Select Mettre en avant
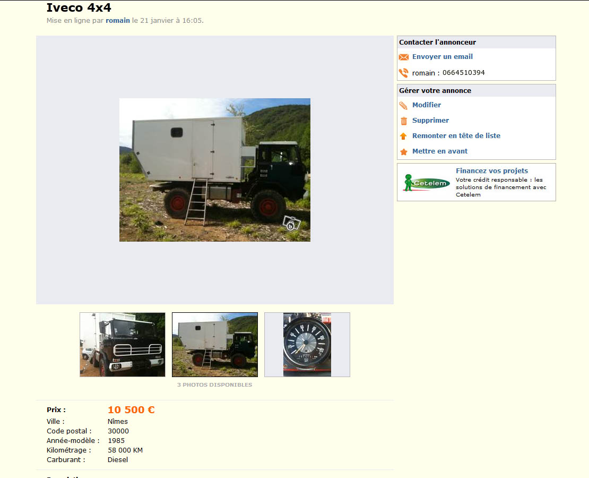Screen dimensions: 589x478 (x=440, y=151)
